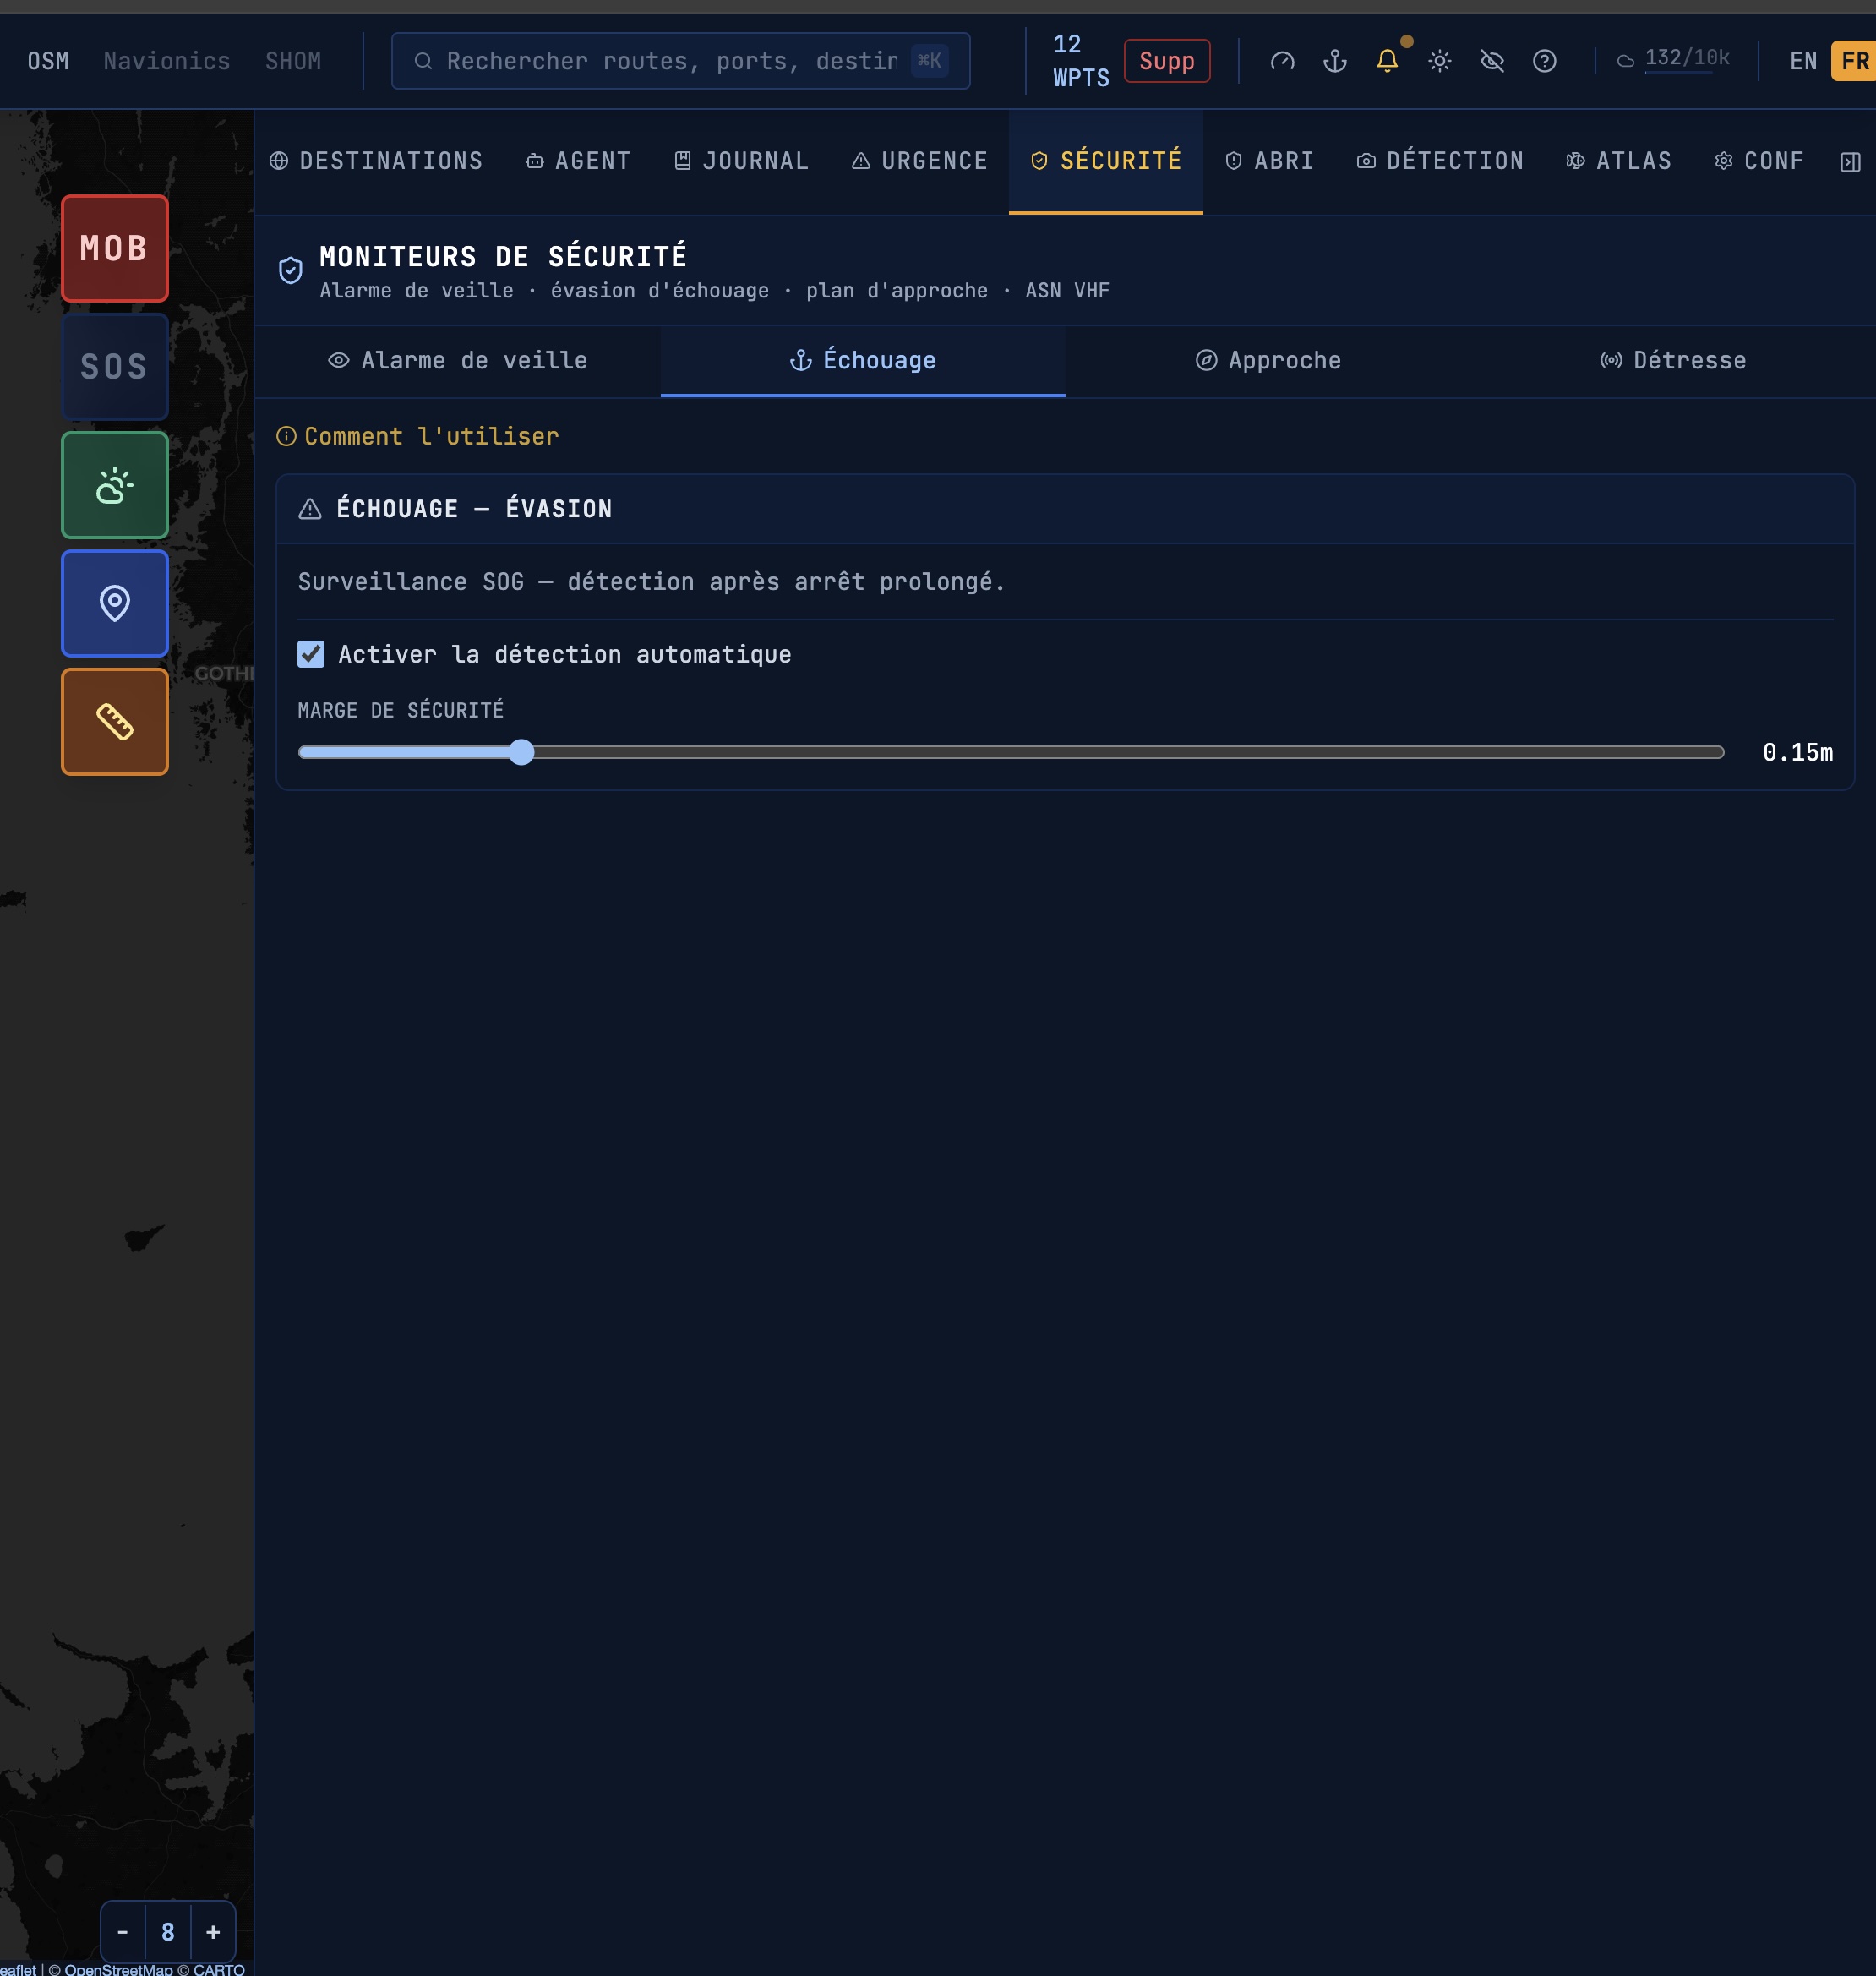Open the AGENT tab
The image size is (1876, 1976).
(x=579, y=161)
